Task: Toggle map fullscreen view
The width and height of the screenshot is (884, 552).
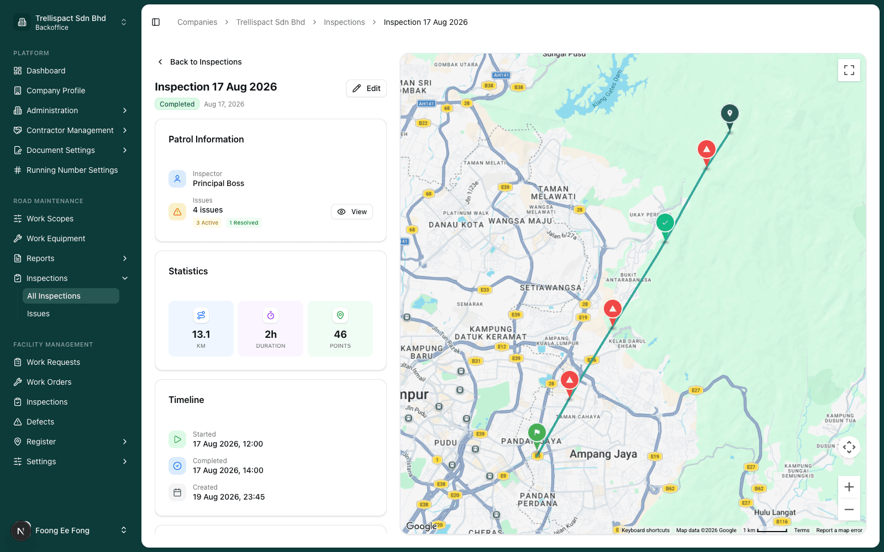Action: point(849,70)
